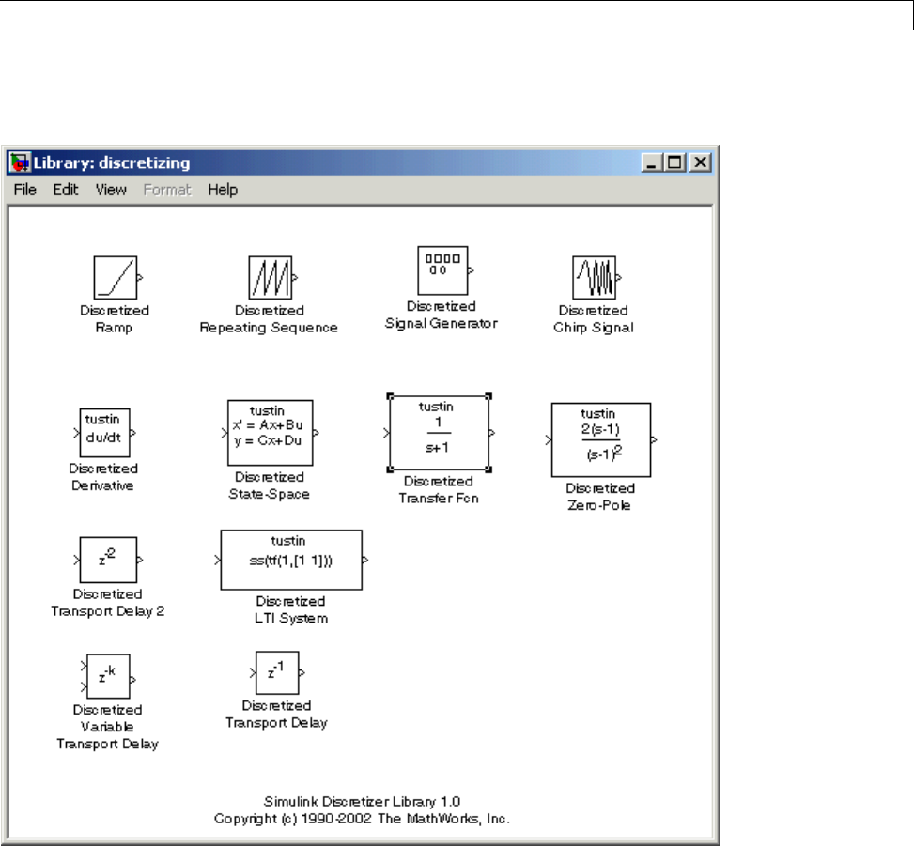This screenshot has width=914, height=846.
Task: Maximize the discretizing library window
Action: click(x=675, y=162)
